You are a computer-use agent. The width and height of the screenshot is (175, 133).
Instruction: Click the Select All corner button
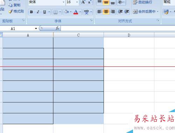pos(1,35)
